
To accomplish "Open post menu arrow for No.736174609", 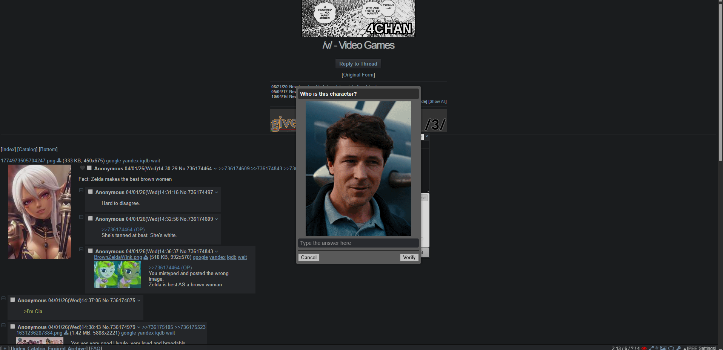I will [x=216, y=219].
